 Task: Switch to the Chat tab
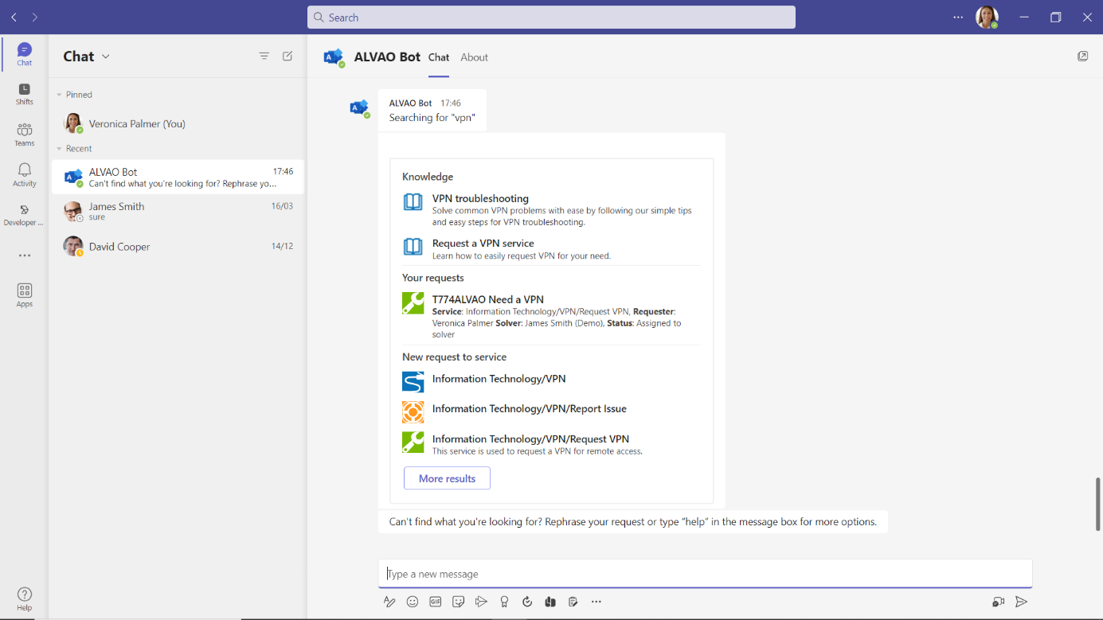439,57
